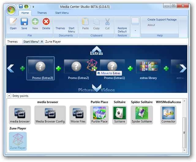Open the Themes document button
This screenshot has height=162, width=196.
pos(60,28)
